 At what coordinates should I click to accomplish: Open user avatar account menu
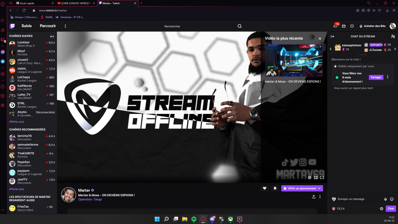coord(393,26)
